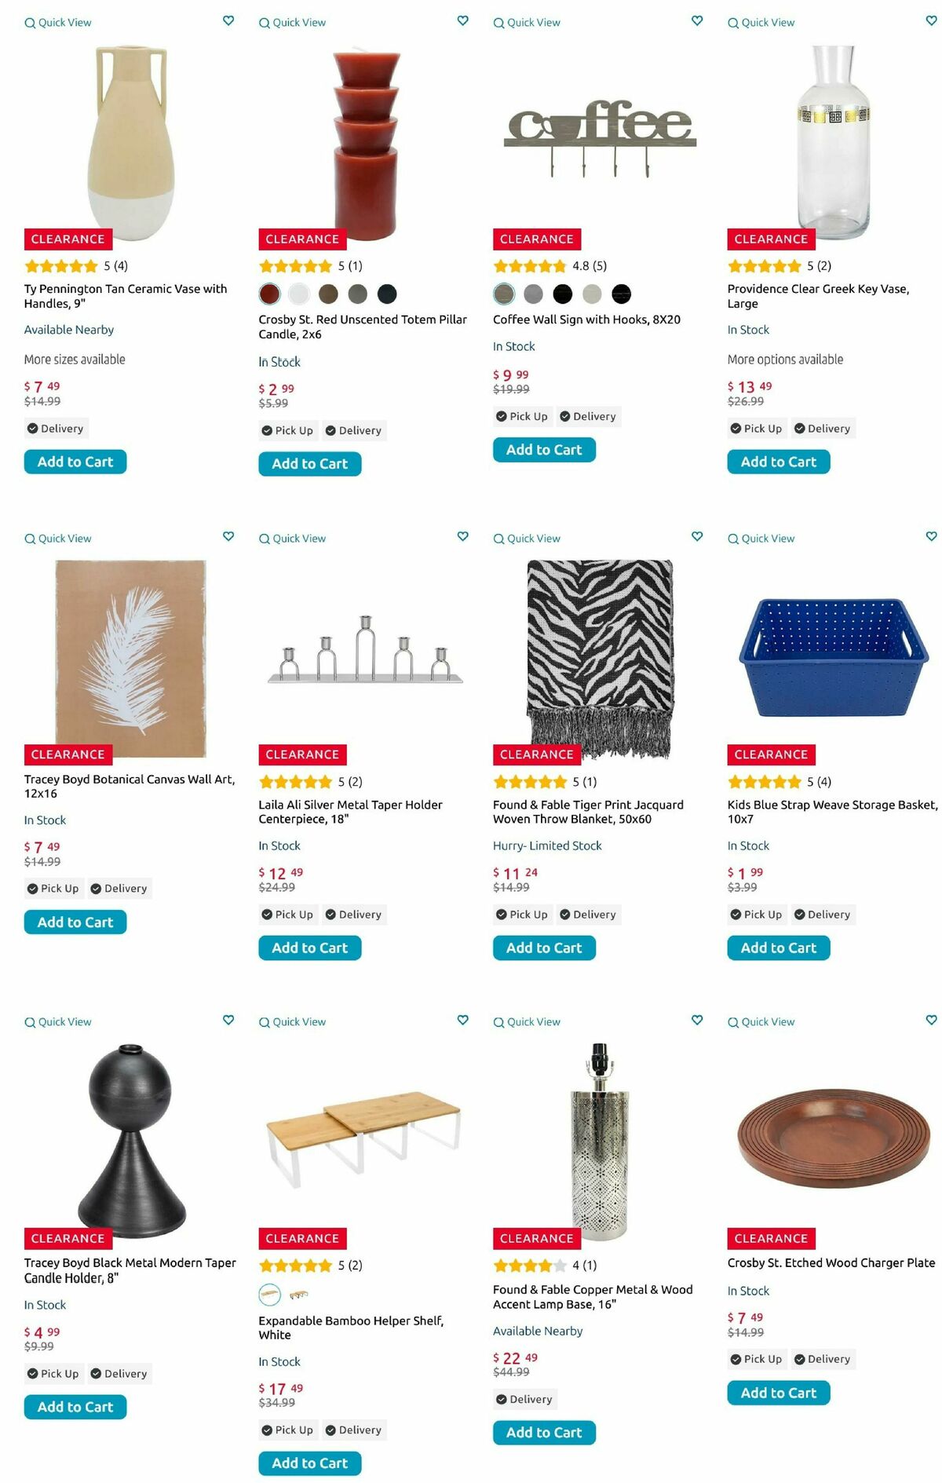Screen dimensions: 942x1483
Task: Click the Wood Charger Plate product image
Action: [x=833, y=1138]
